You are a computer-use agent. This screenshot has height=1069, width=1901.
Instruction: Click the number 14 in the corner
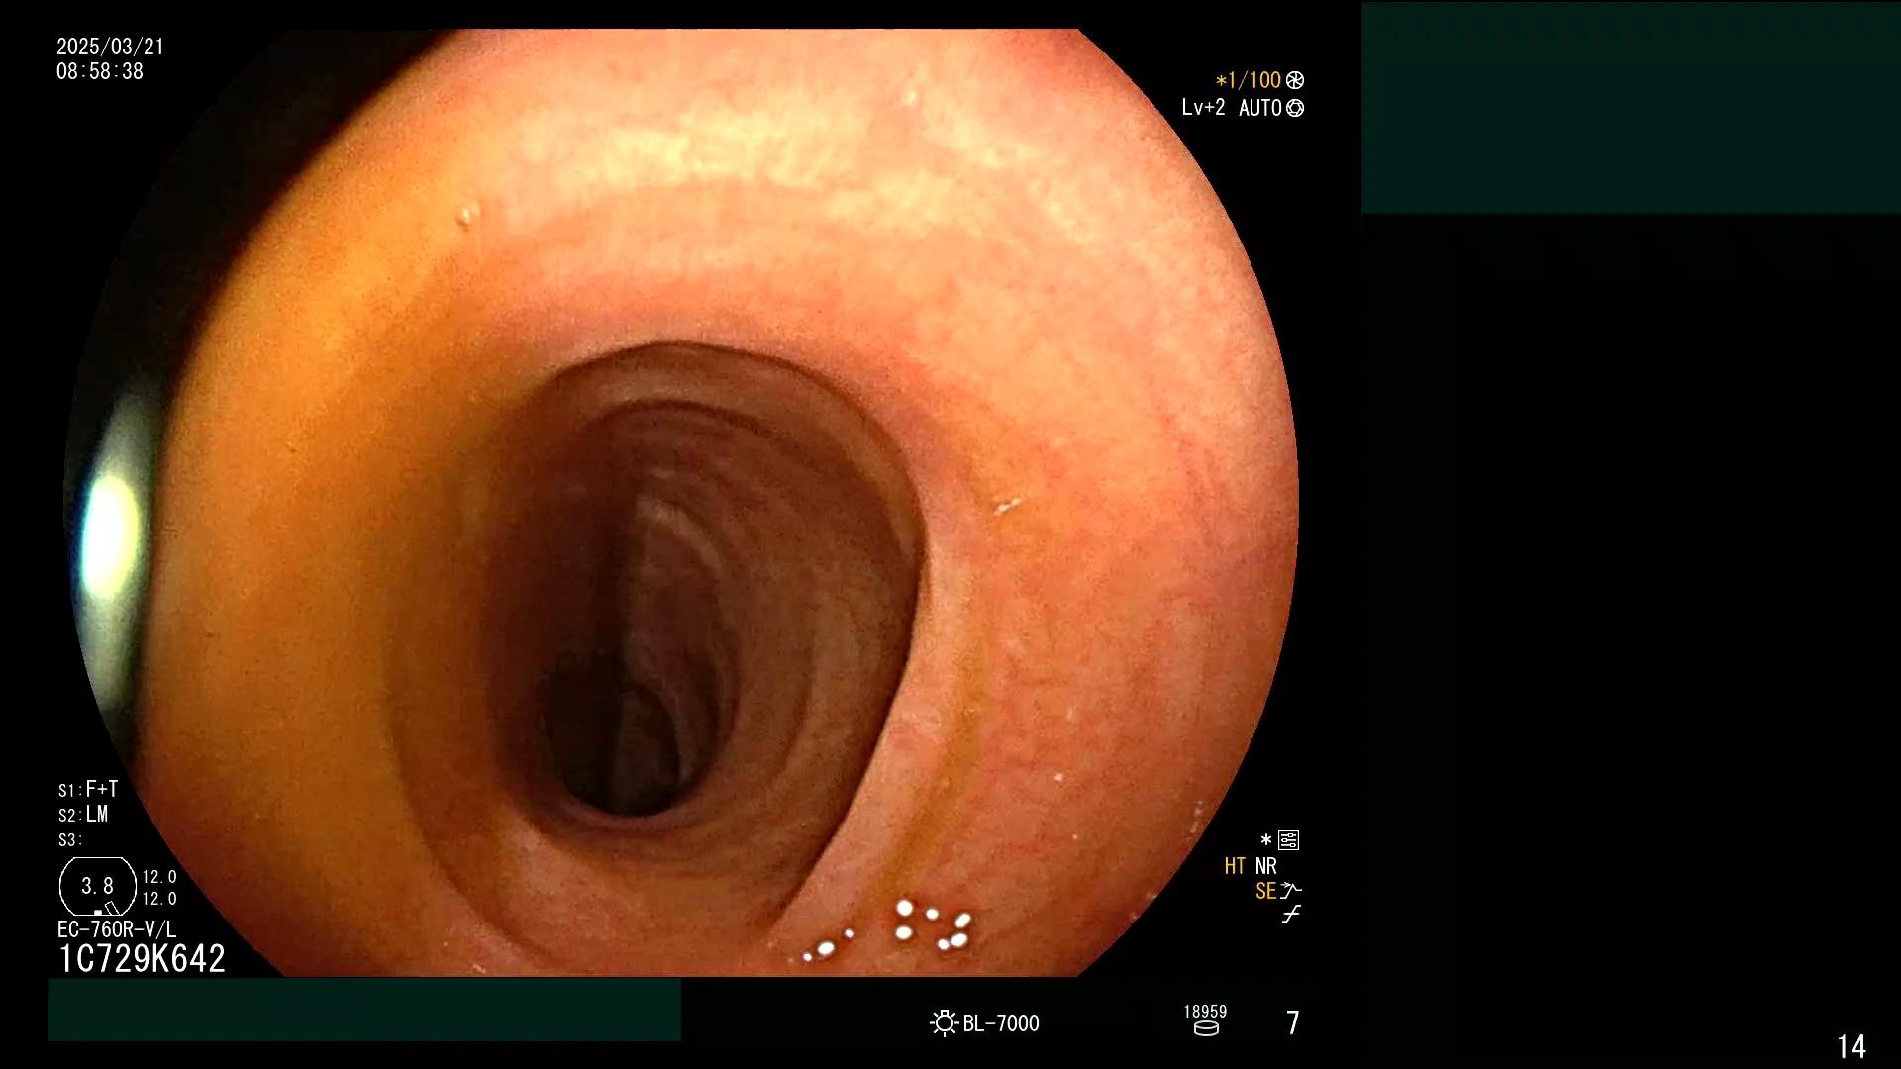tap(1851, 1046)
